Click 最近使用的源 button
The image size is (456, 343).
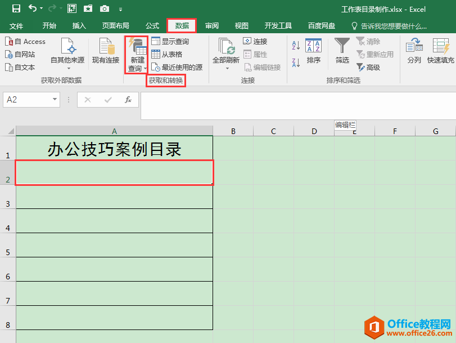pyautogui.click(x=177, y=68)
